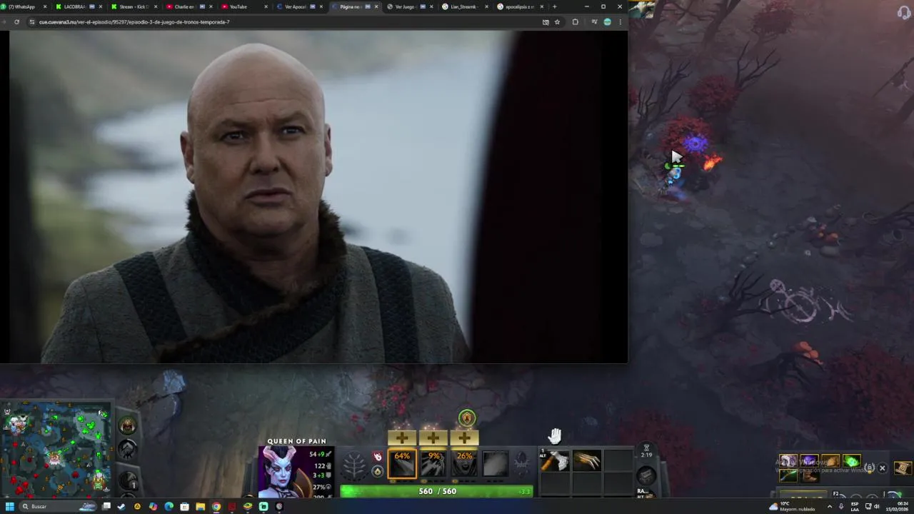Screen dimensions: 914x514
Task: Open Microsoft Edge from the taskbar
Action: pyautogui.click(x=169, y=506)
